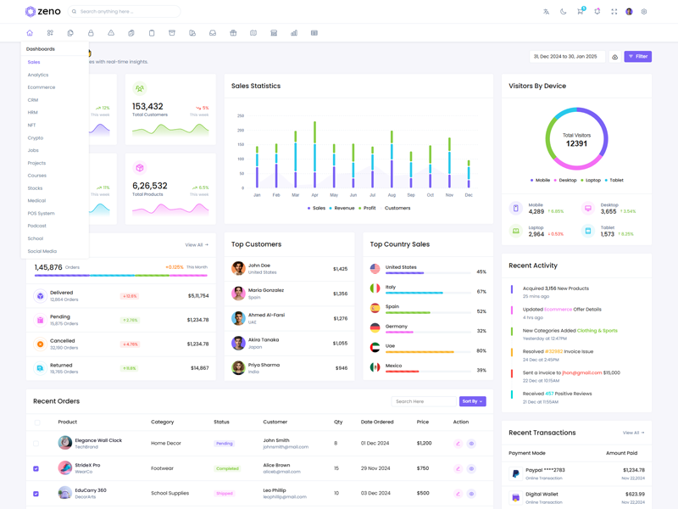Click the download icon beside date range
678x509 pixels.
pos(615,57)
